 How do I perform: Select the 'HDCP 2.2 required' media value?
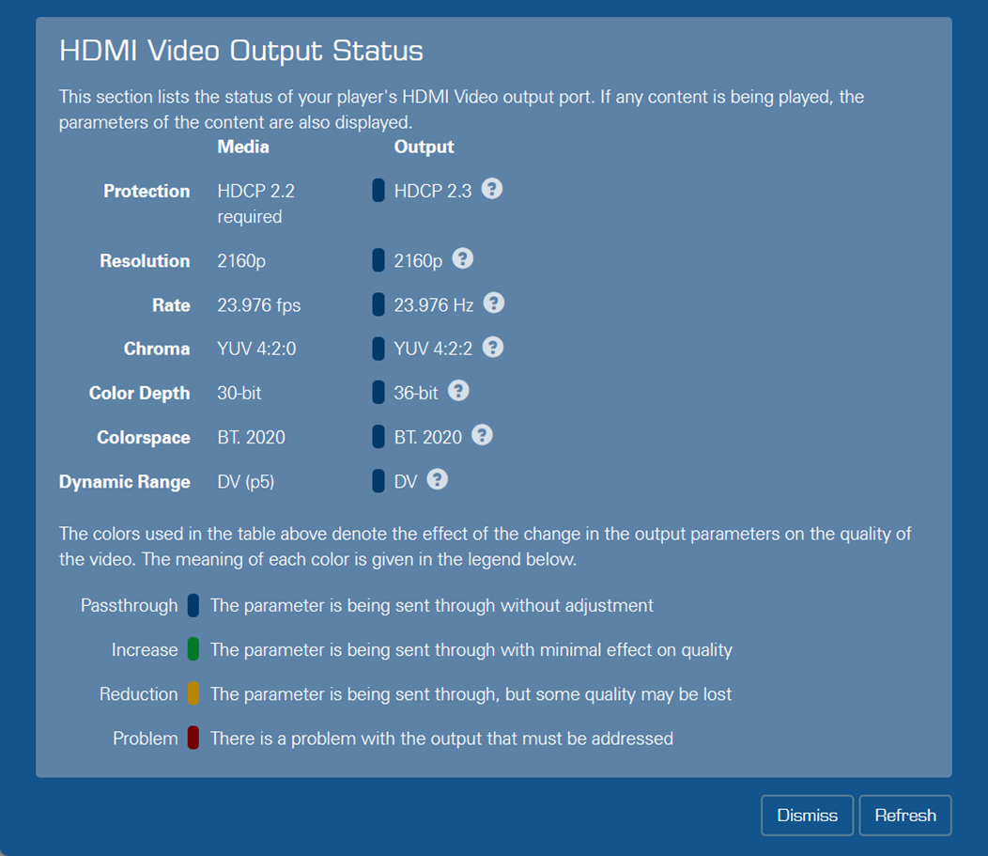255,204
